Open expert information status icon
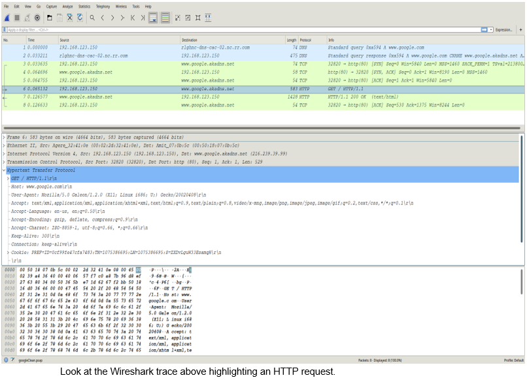 click(6, 360)
